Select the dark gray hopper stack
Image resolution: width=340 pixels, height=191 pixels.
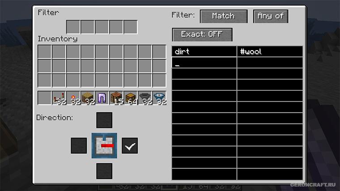pos(145,98)
